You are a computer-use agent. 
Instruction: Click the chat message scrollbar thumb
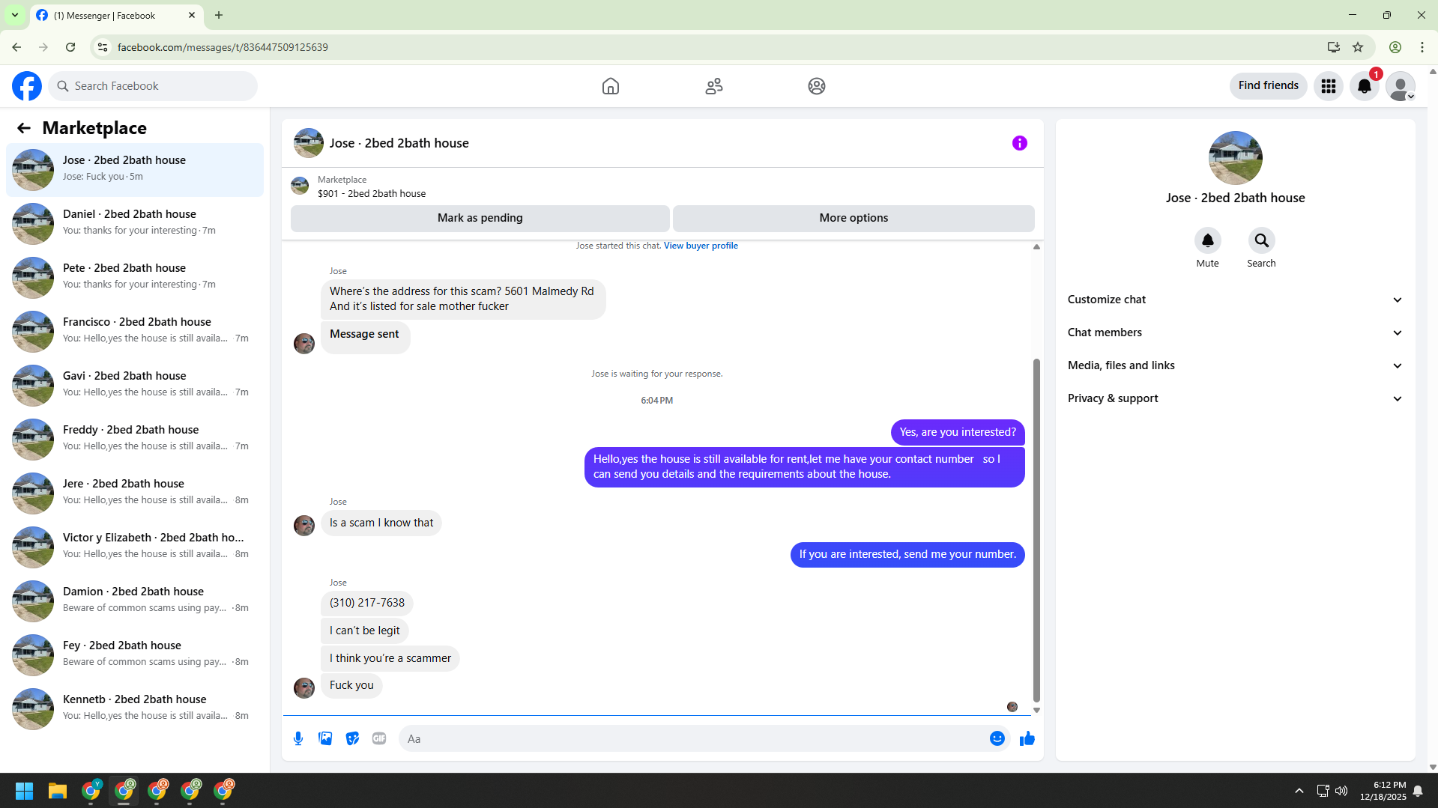coord(1036,530)
